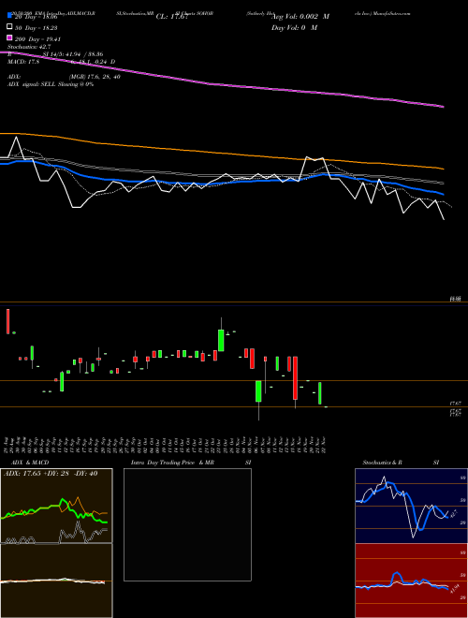Select the '20 Day - 18.06' legend label
This screenshot has width=468, height=618.
[x=37, y=17]
